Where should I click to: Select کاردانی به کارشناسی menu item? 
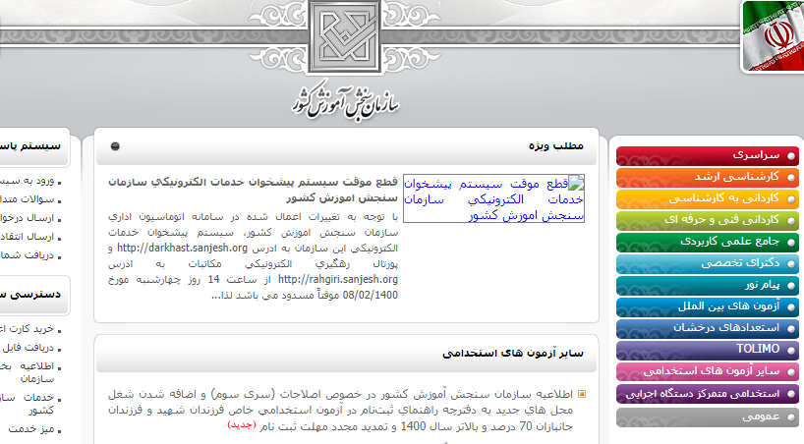coord(708,198)
